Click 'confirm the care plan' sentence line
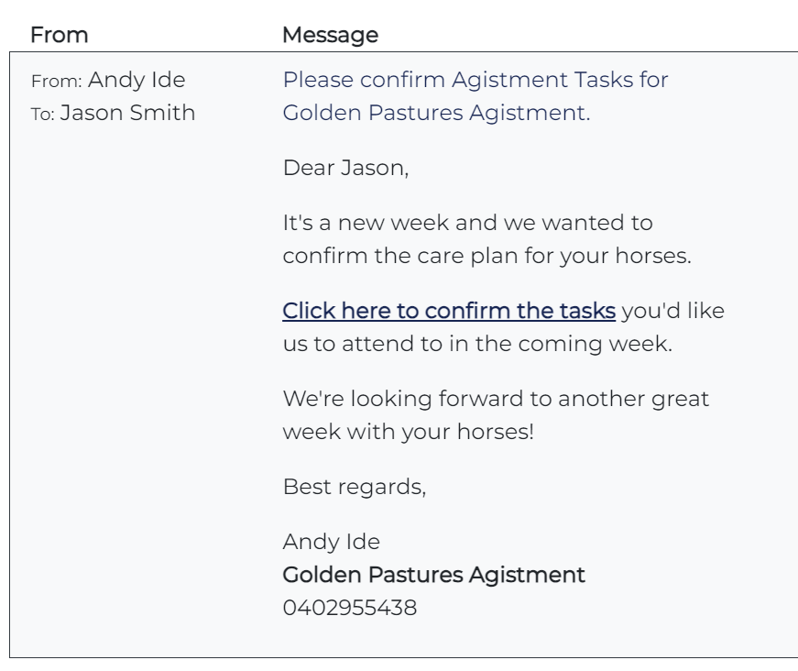 click(x=487, y=256)
